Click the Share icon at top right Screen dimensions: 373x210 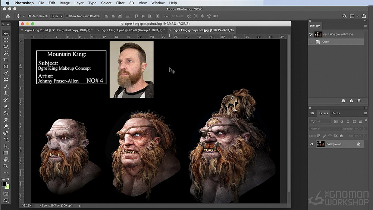click(x=364, y=16)
